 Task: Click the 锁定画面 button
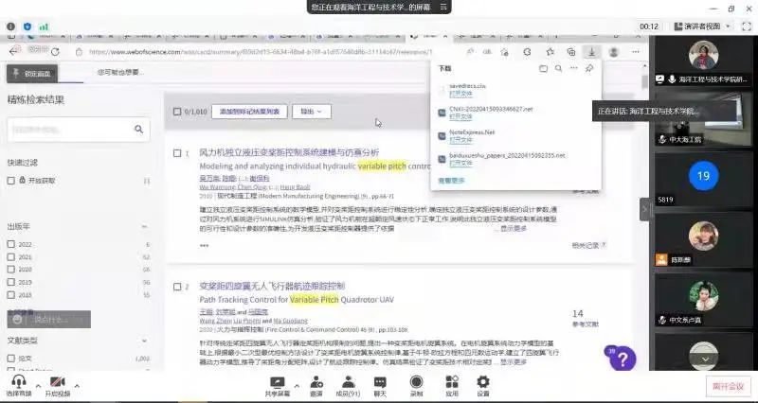pyautogui.click(x=32, y=74)
